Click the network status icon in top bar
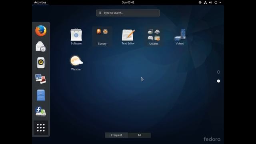Screen dimensions: 256x144 tap(205, 2)
